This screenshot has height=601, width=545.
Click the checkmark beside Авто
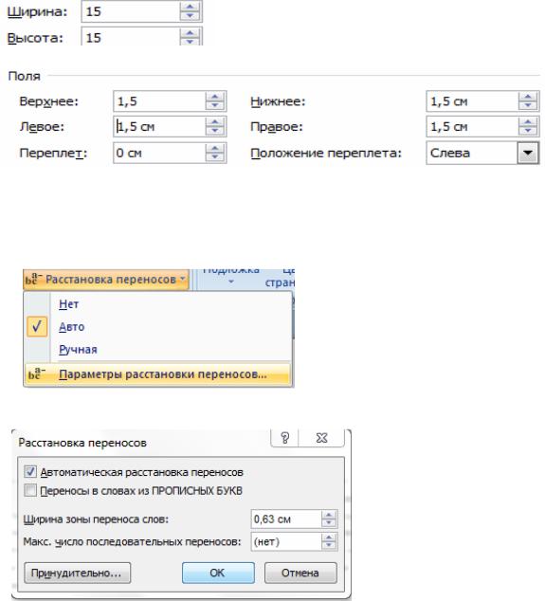coord(37,326)
